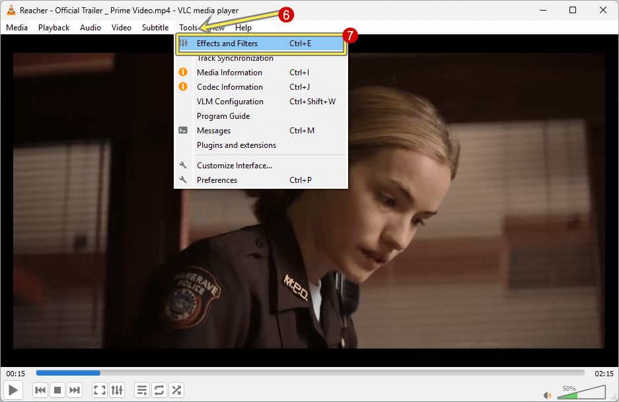Skip to next media track
Viewport: 619px width, 402px height.
point(75,390)
